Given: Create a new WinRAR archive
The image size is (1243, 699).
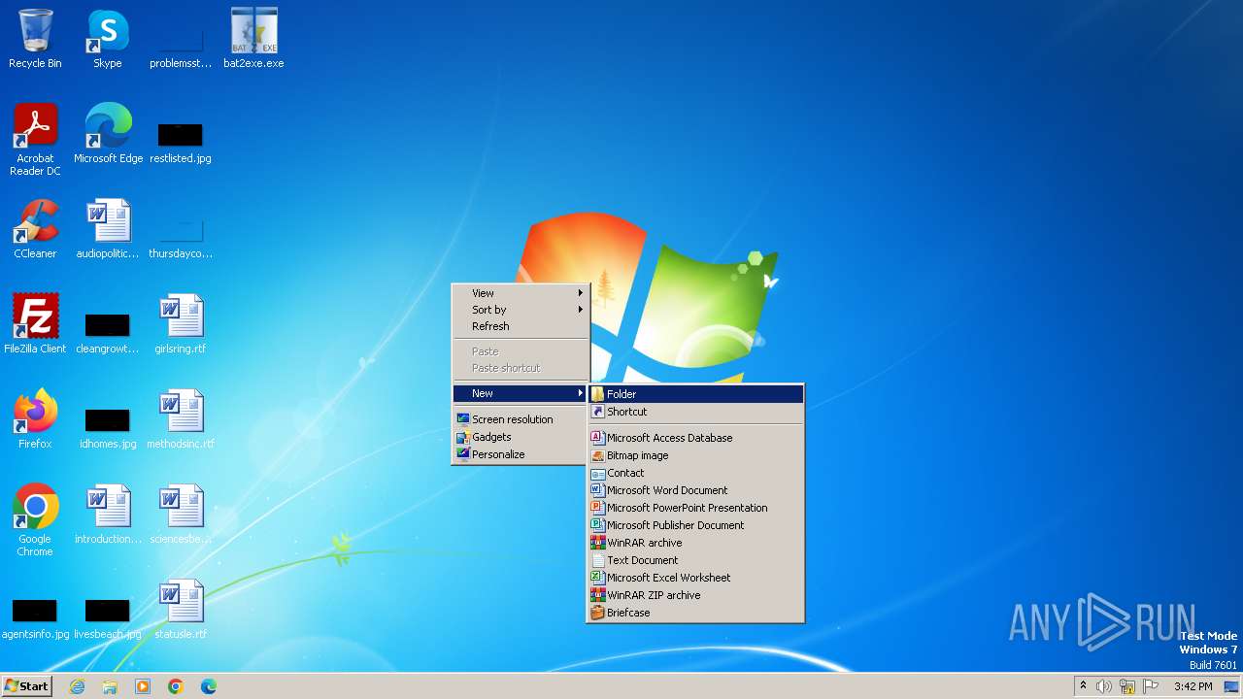Looking at the screenshot, I should point(695,543).
